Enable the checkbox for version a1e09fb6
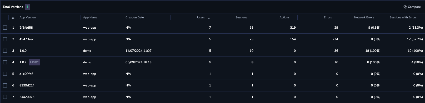 (x=5, y=74)
